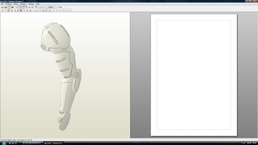Open the Settings menu
258x145 pixels.
(31, 4)
